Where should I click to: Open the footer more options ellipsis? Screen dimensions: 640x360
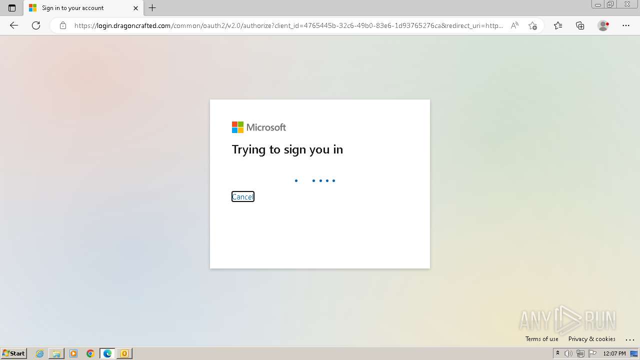pyautogui.click(x=629, y=339)
